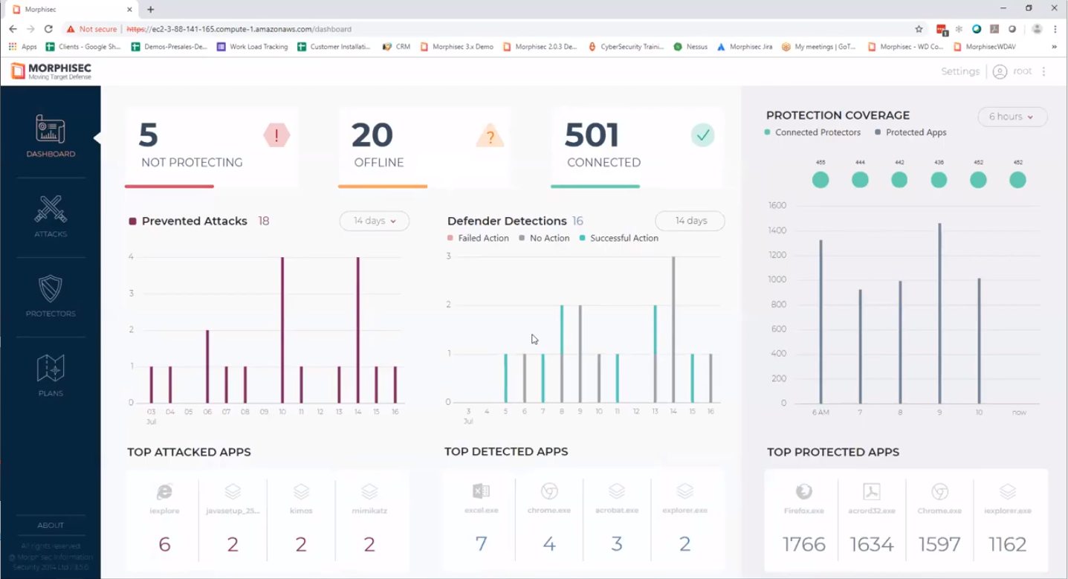Open the Nessus bookmark

690,46
